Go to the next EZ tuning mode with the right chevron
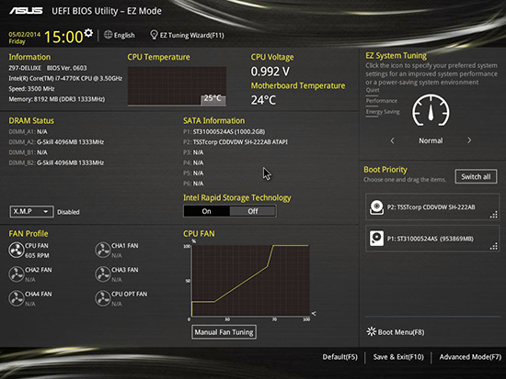 469,140
